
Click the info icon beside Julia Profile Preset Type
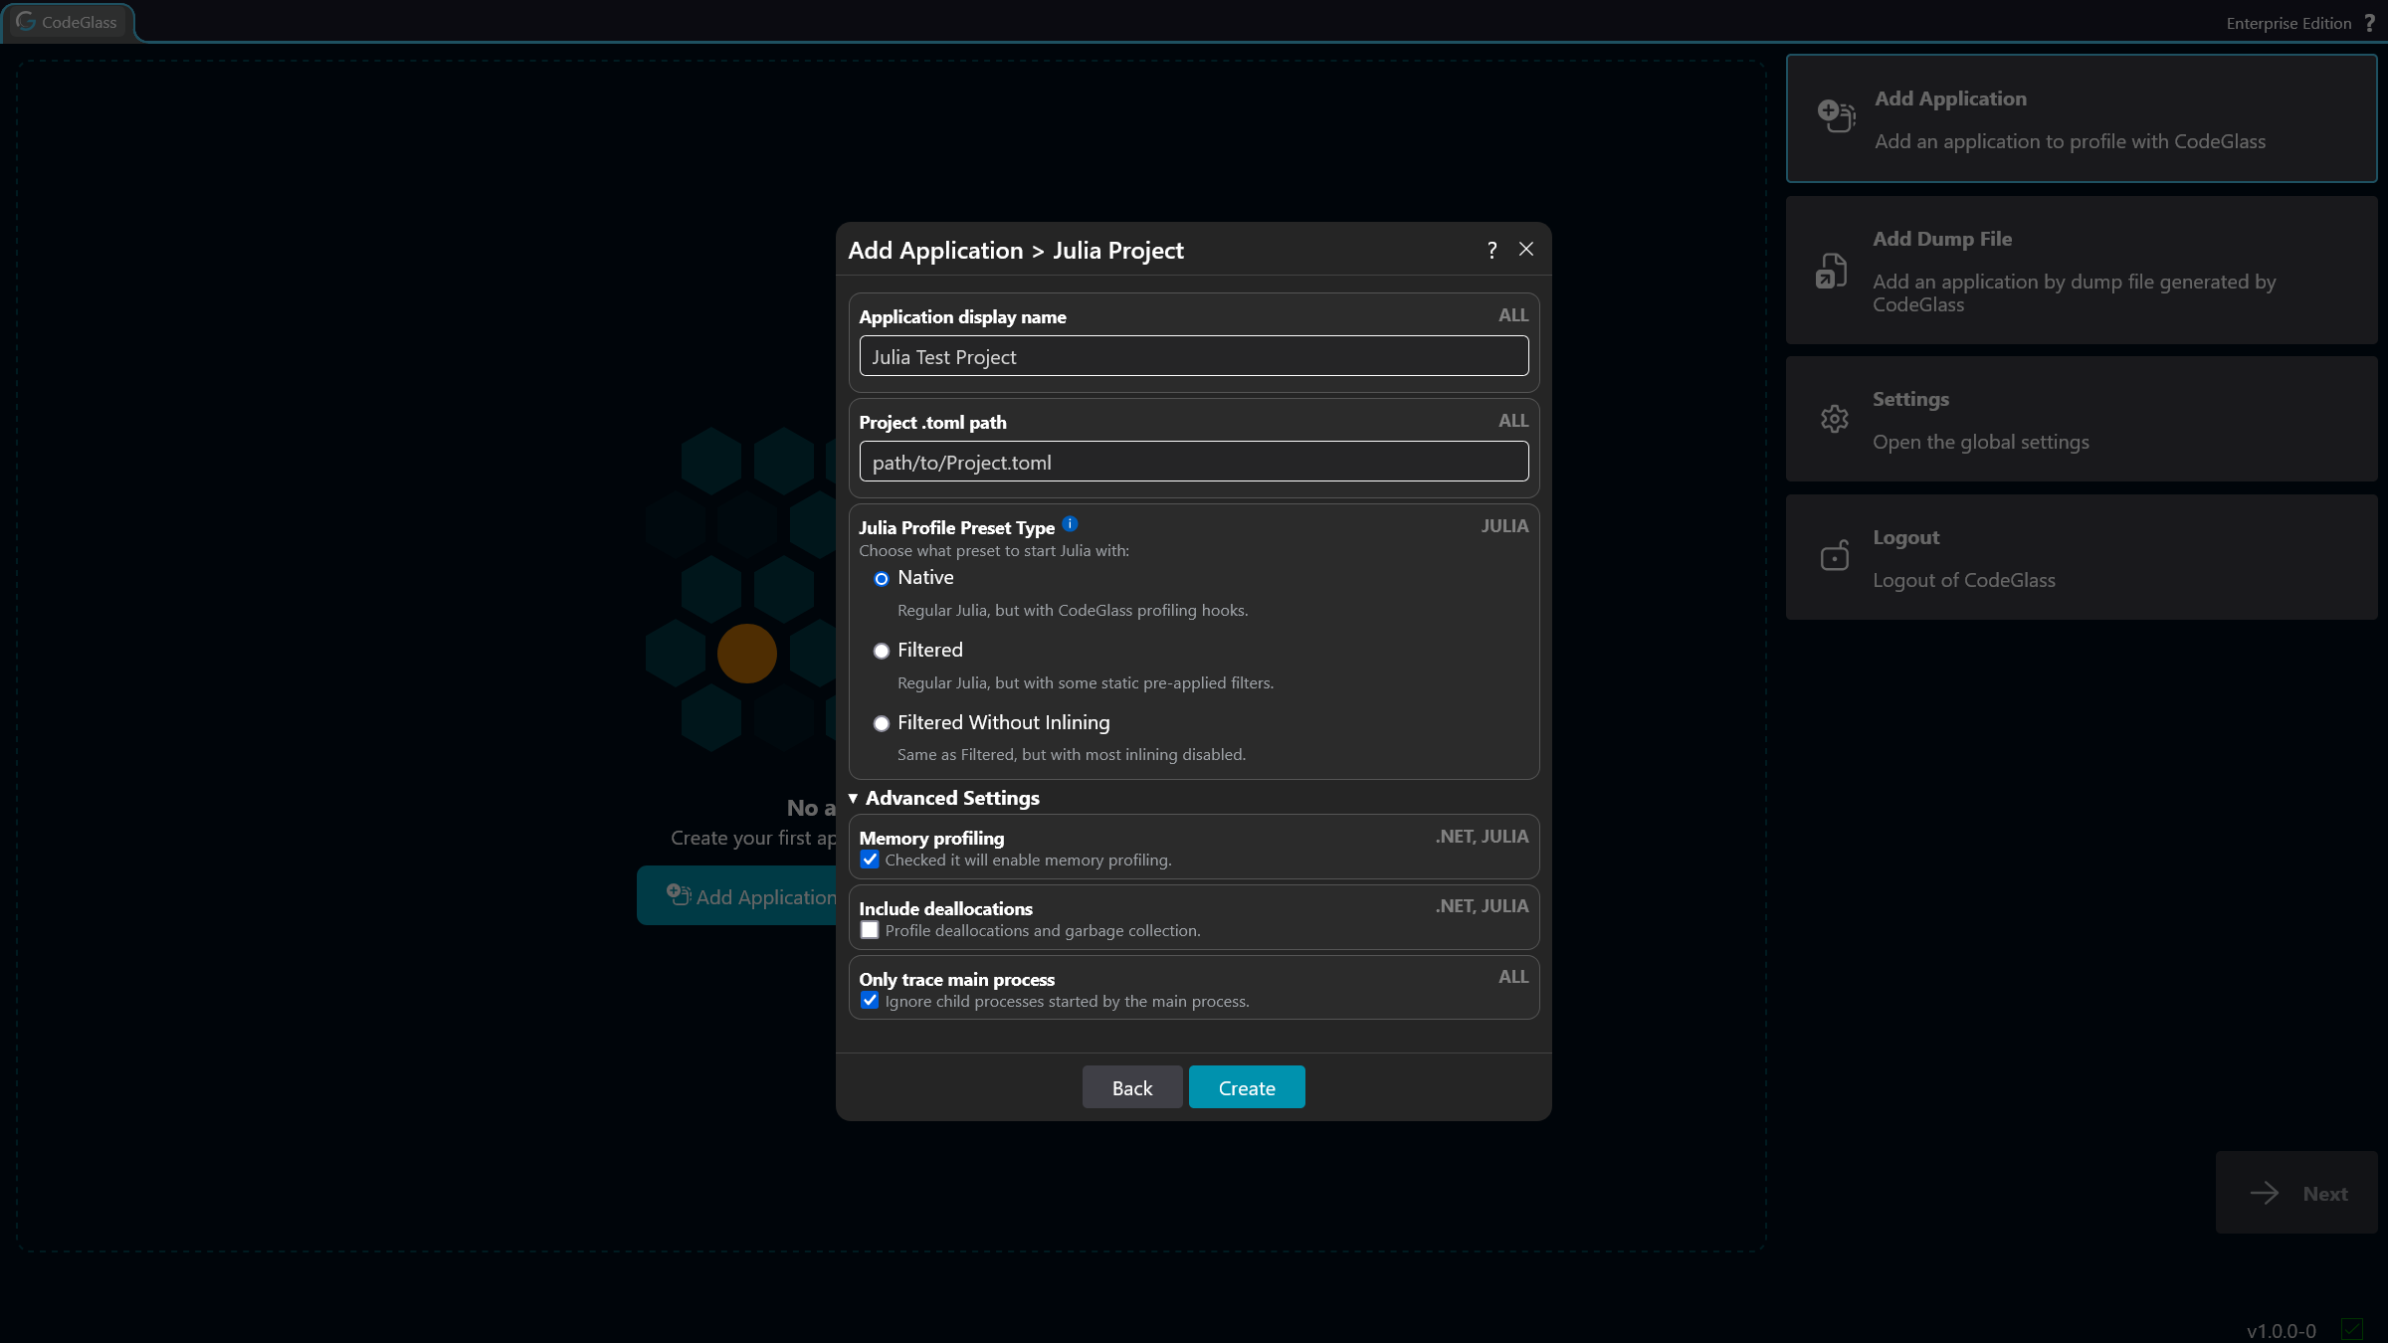click(1070, 524)
